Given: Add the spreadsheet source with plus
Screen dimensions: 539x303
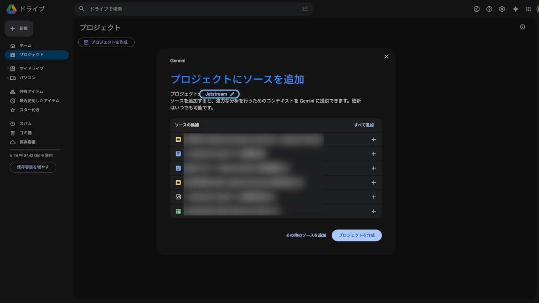Looking at the screenshot, I should click(374, 211).
